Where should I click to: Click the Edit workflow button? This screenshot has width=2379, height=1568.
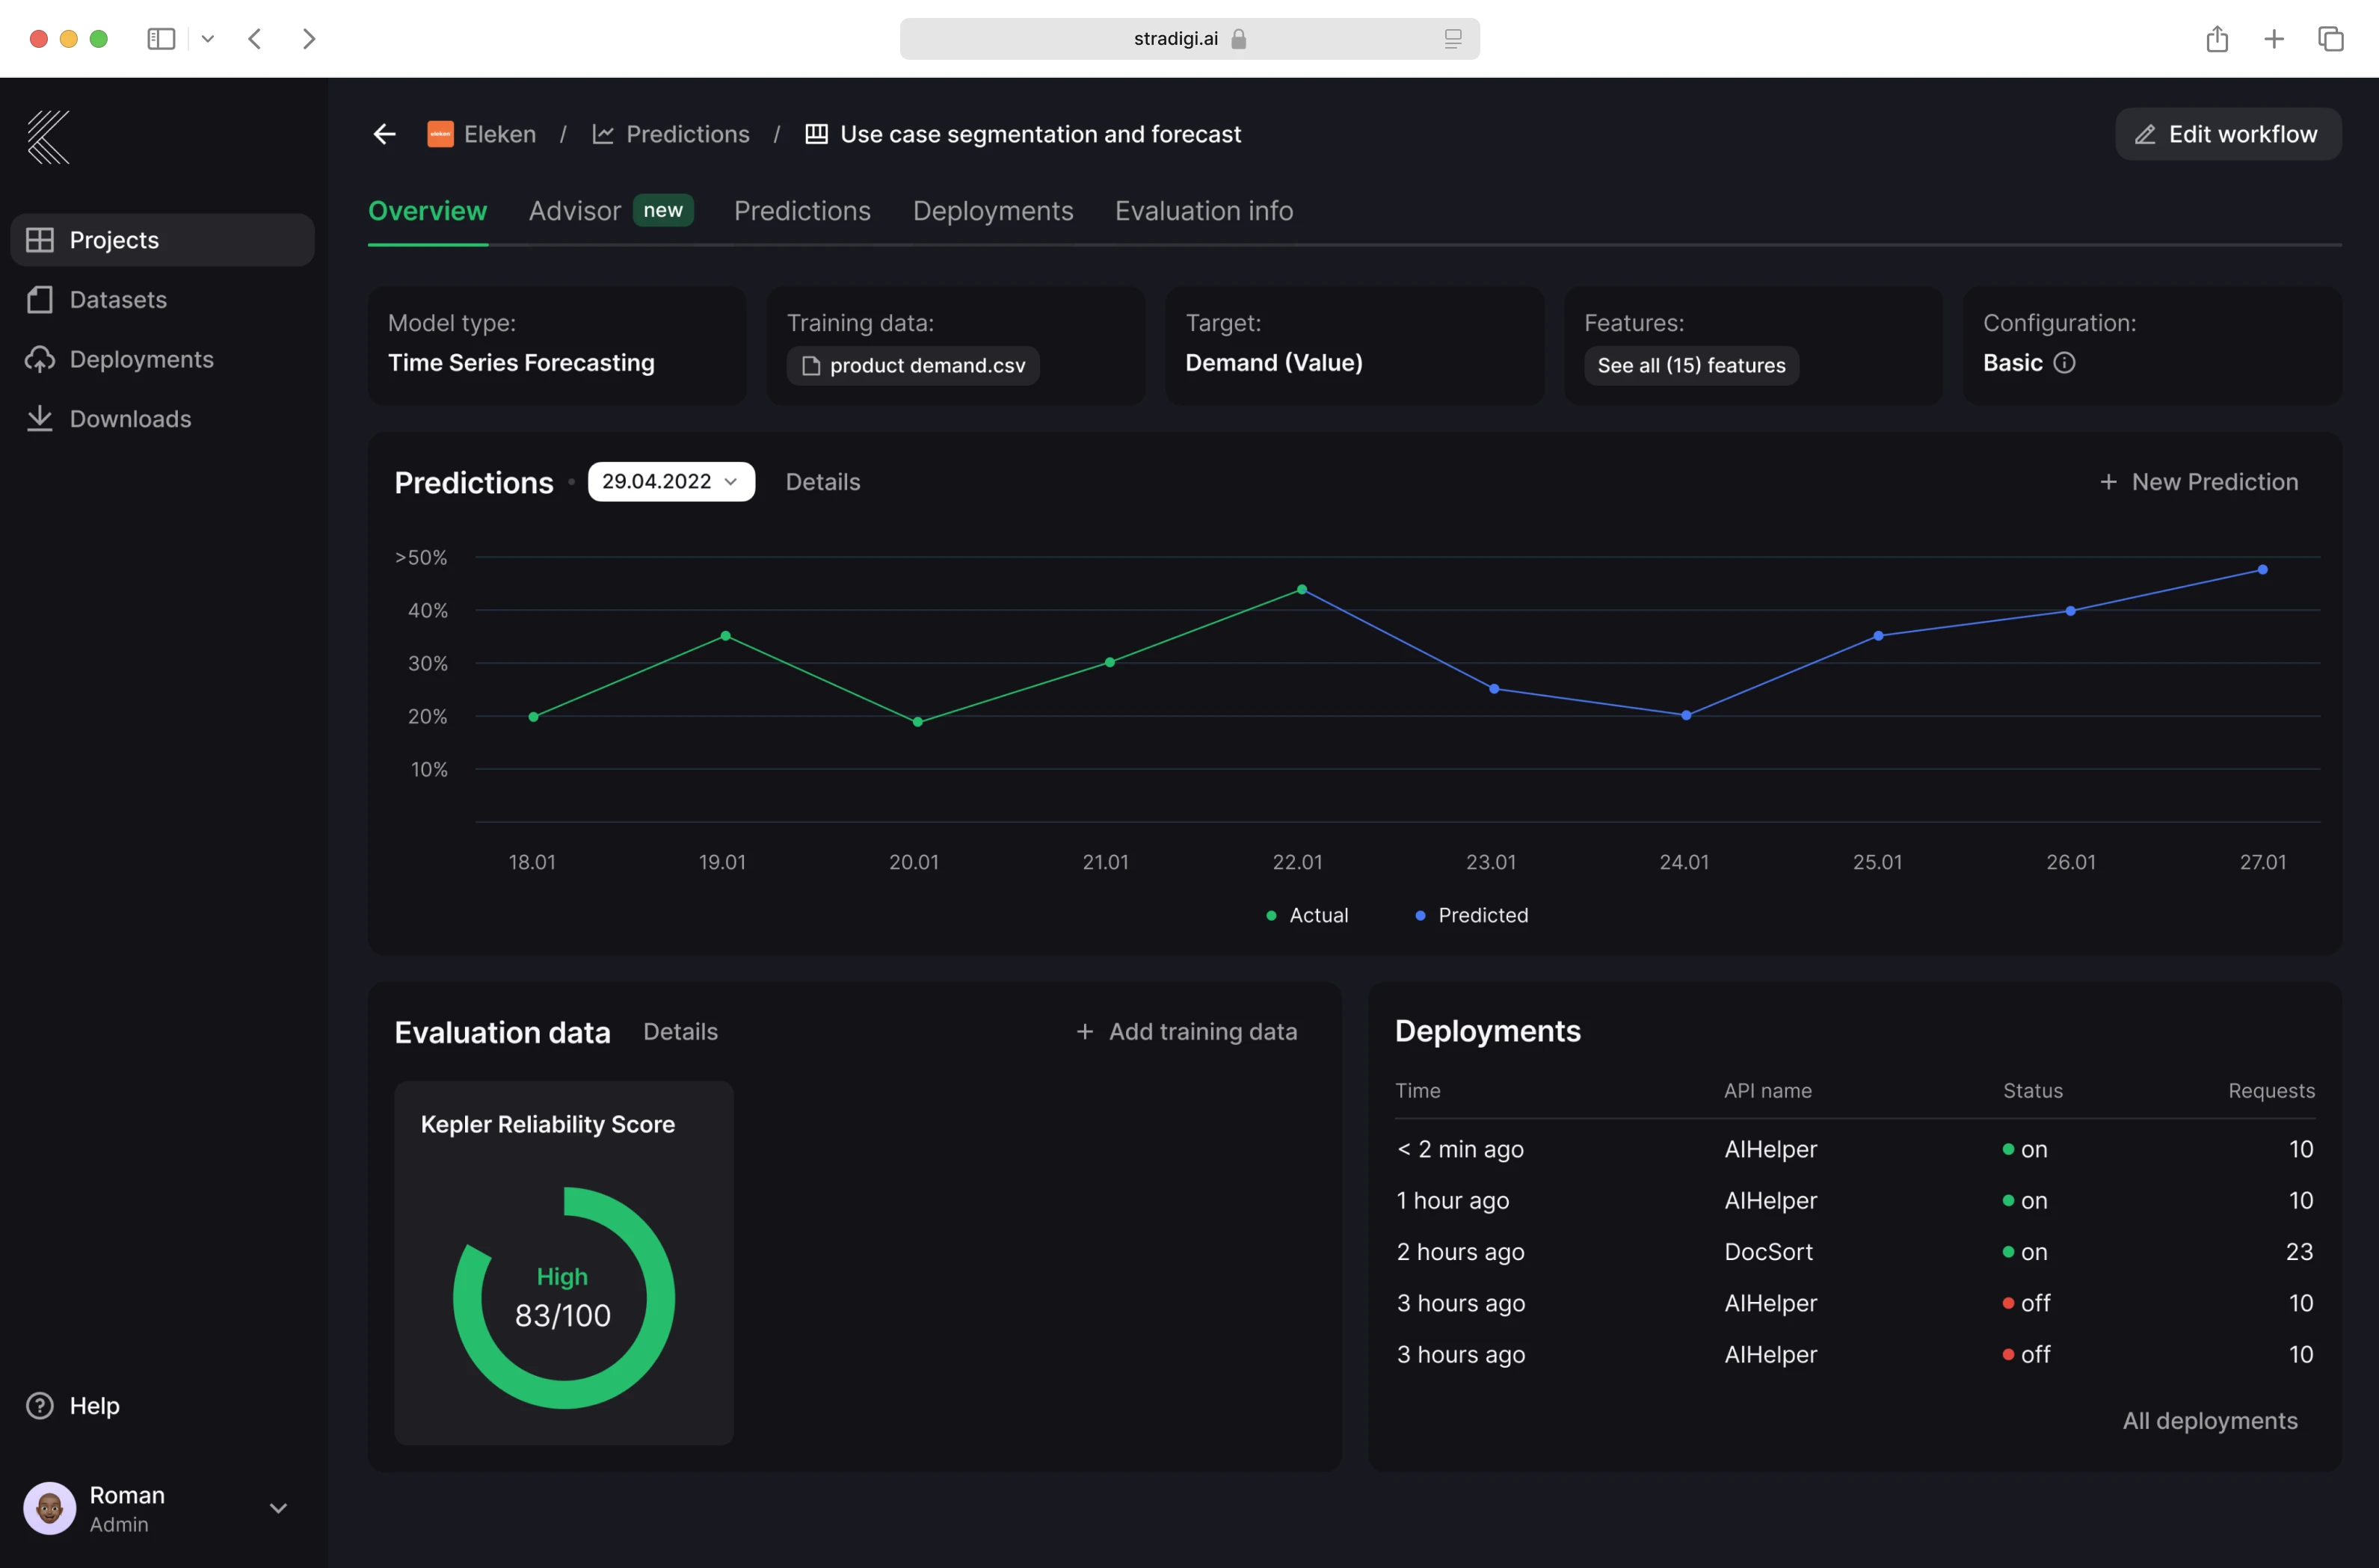2227,134
